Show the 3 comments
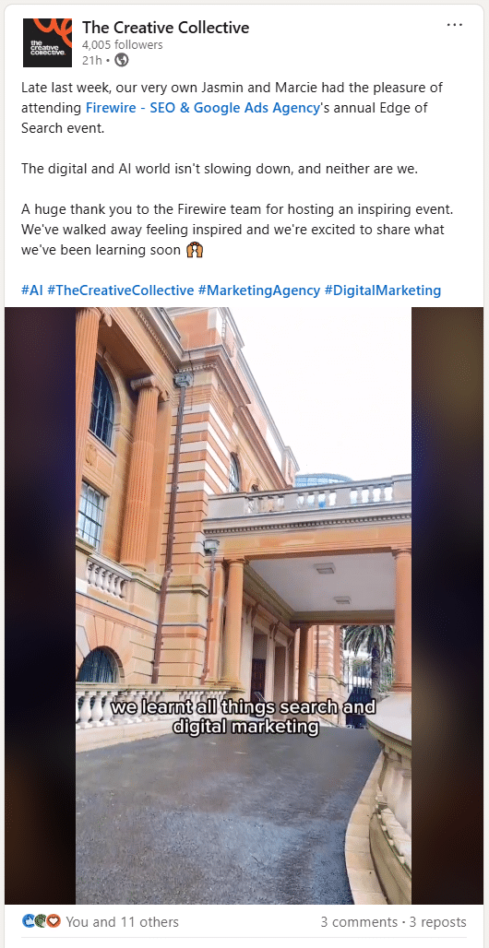This screenshot has height=948, width=489. (359, 922)
